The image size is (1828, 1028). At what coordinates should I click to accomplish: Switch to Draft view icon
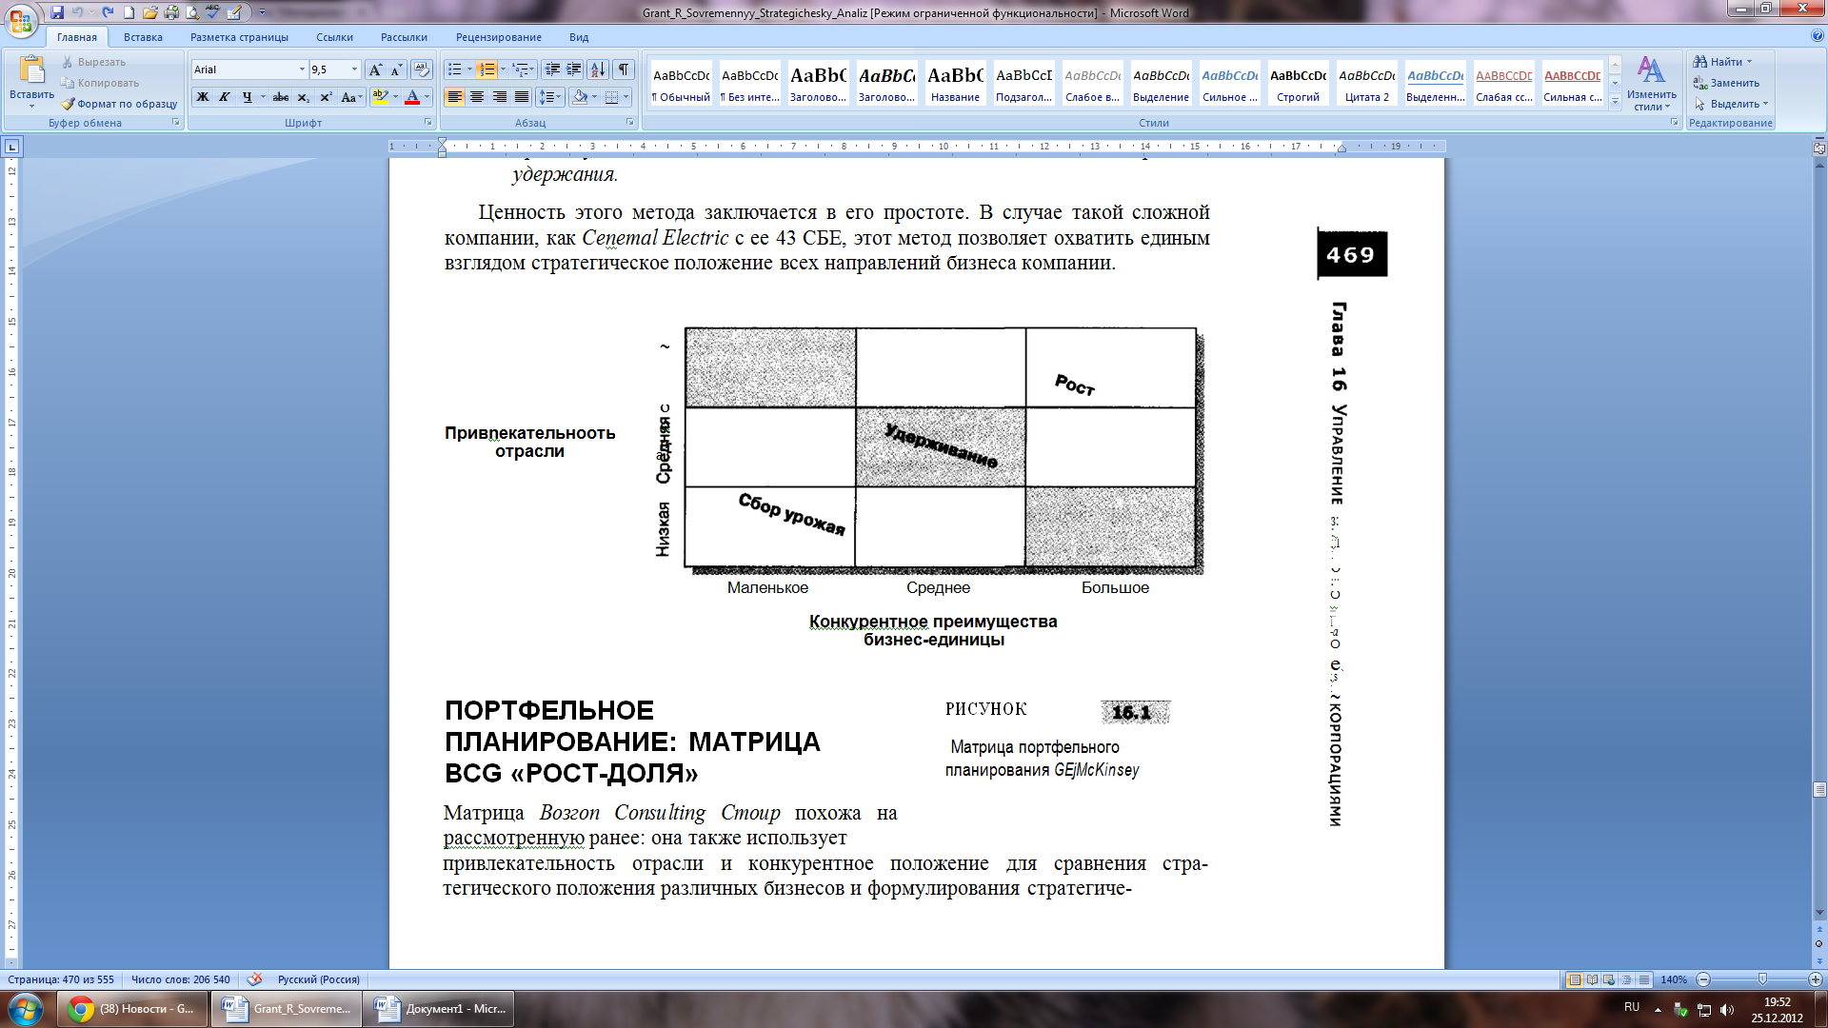click(1643, 979)
